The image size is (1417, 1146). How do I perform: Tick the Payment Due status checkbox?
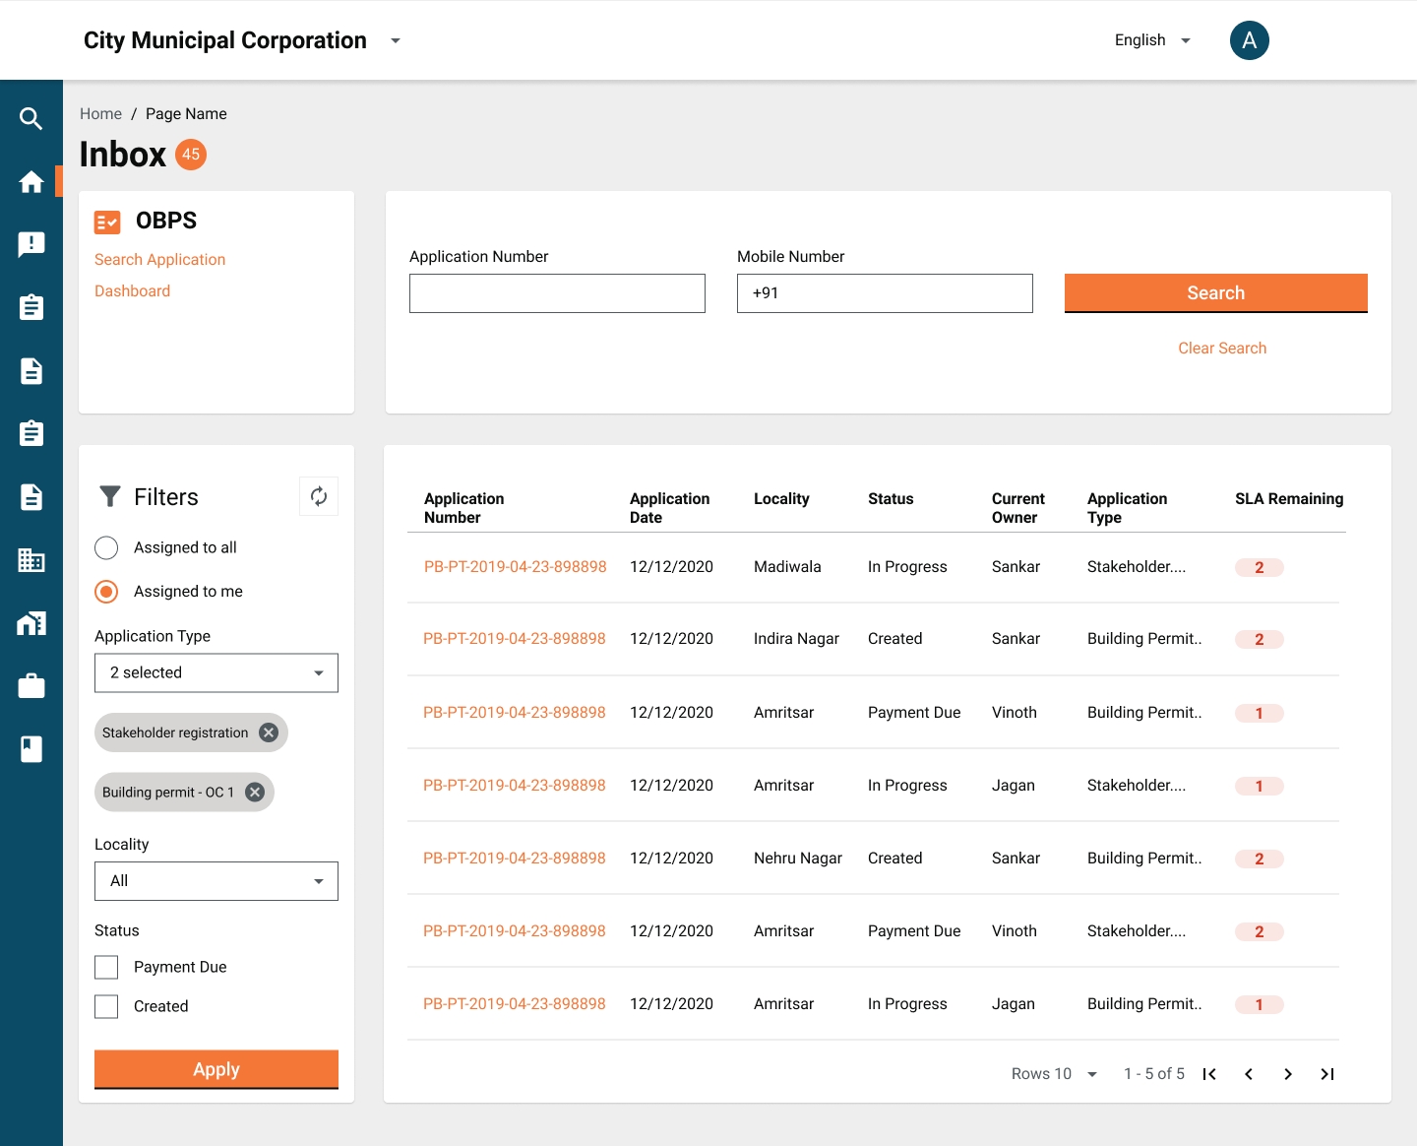click(106, 968)
